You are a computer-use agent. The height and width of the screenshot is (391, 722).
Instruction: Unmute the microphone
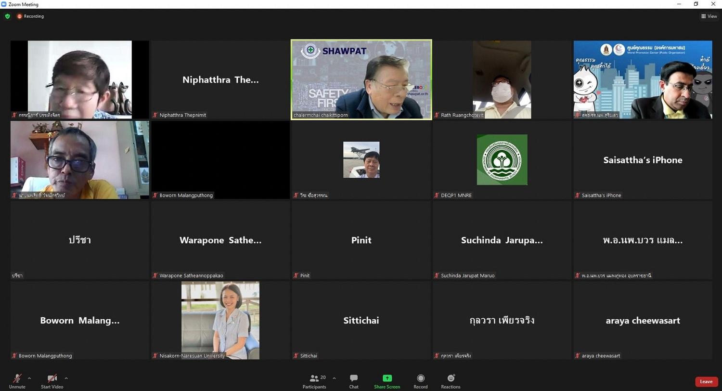[17, 381]
